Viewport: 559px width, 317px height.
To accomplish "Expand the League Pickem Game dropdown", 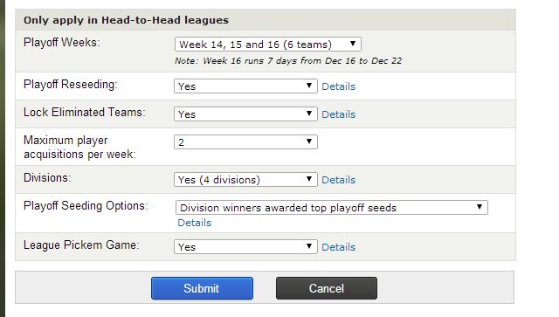I will [x=245, y=247].
